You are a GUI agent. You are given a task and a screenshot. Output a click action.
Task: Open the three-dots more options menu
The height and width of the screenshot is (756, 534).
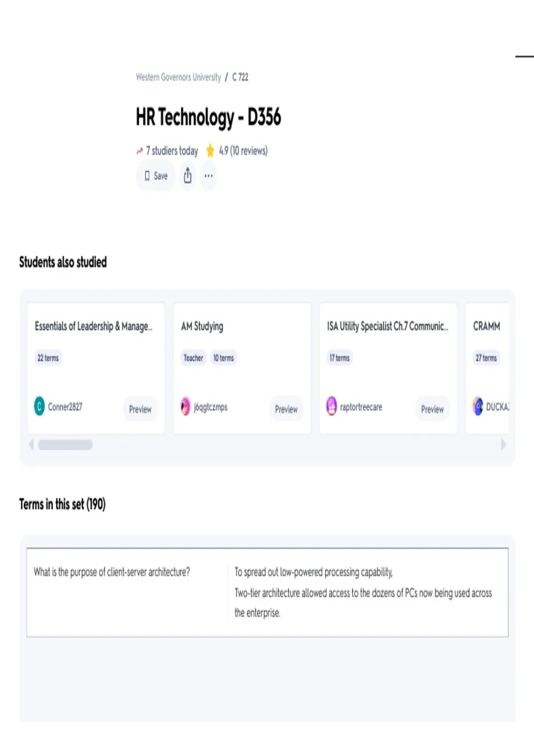tap(208, 176)
